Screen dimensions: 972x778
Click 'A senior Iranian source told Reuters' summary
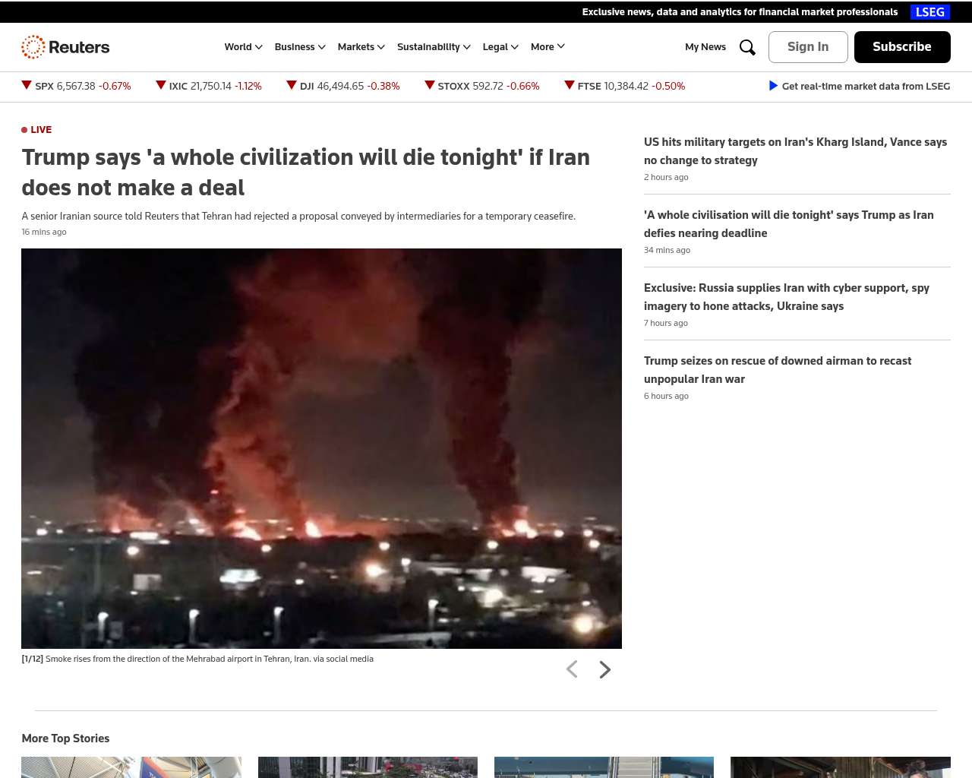(x=298, y=217)
